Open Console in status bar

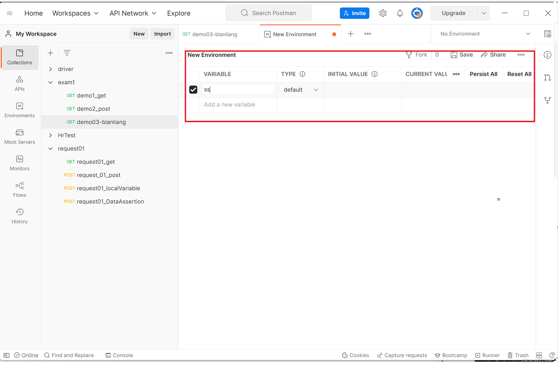click(119, 355)
